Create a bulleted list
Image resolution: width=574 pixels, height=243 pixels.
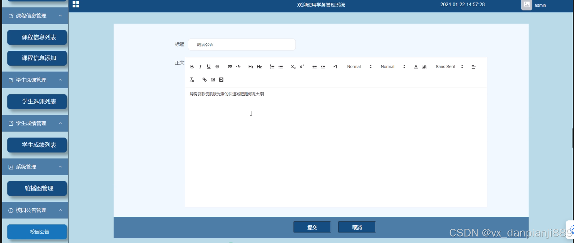[280, 67]
